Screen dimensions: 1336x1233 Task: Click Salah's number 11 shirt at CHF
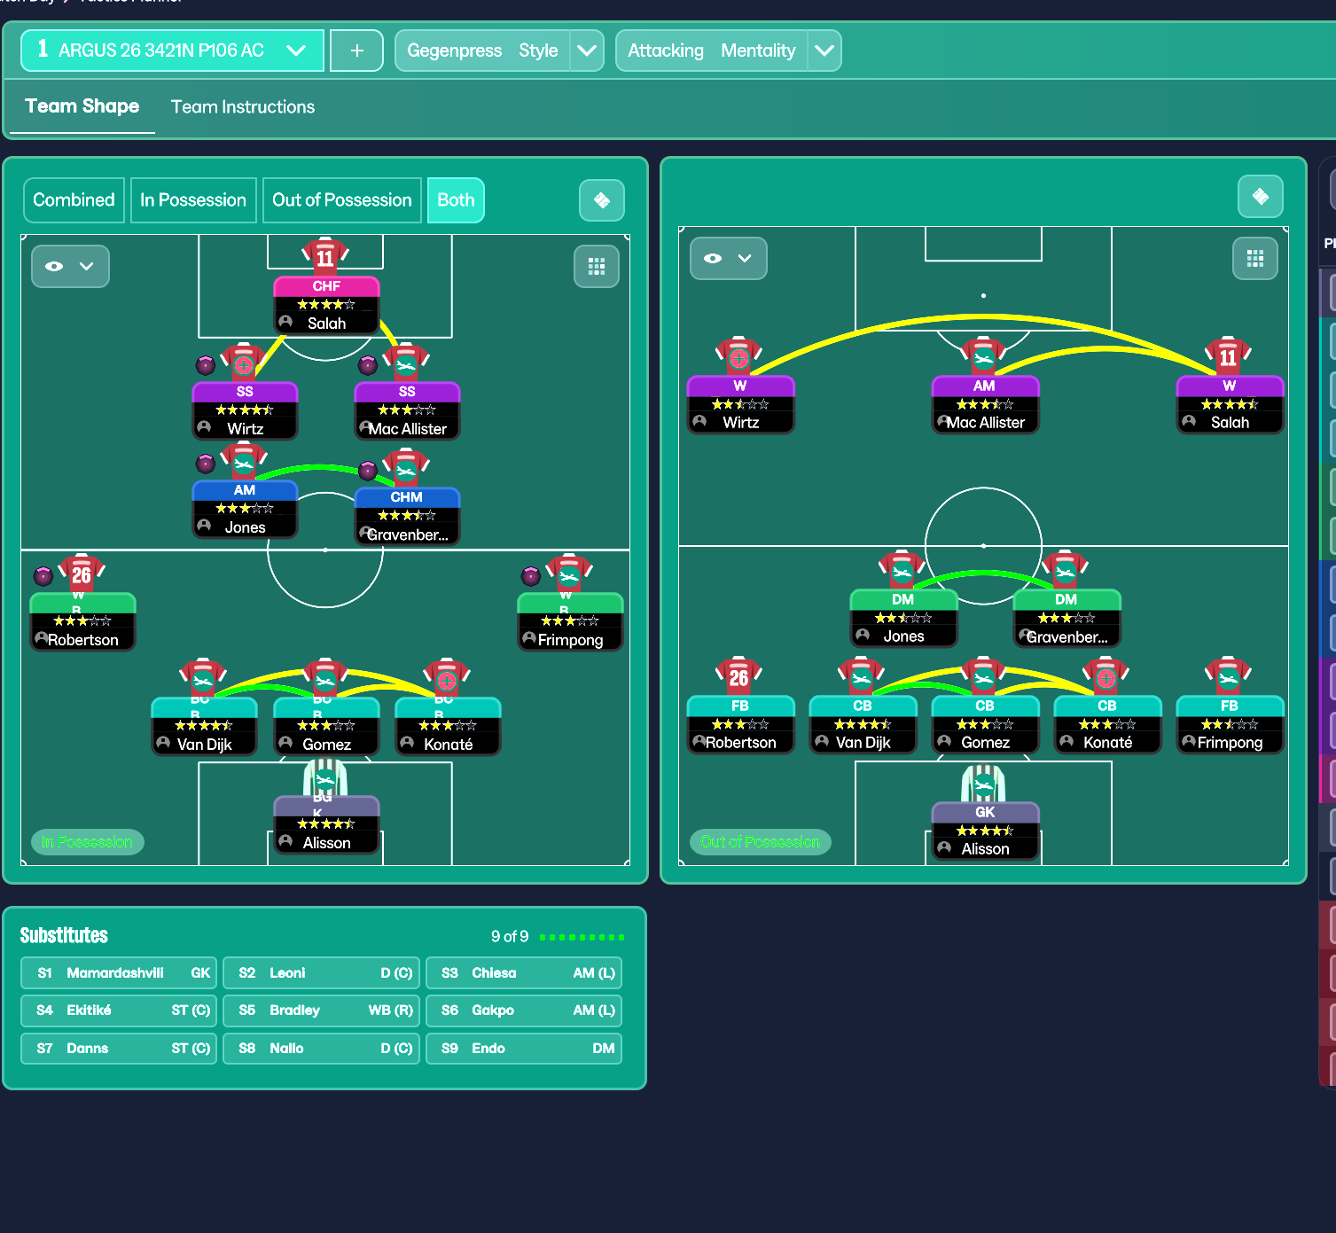coord(325,257)
